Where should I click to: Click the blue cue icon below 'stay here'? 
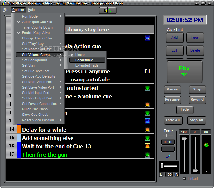147,38
